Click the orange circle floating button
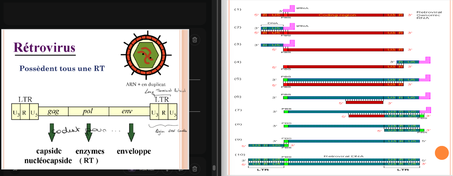 441,153
